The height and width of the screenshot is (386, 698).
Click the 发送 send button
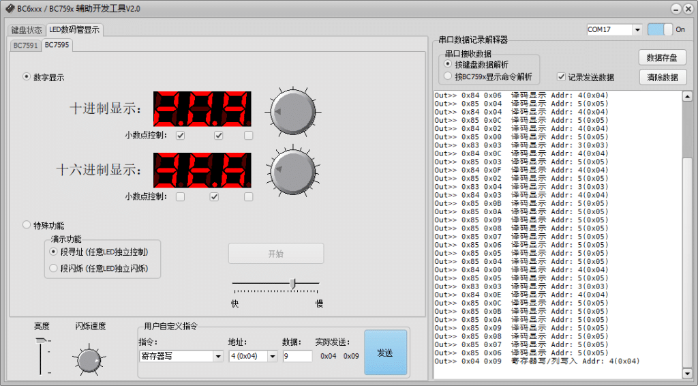click(385, 353)
